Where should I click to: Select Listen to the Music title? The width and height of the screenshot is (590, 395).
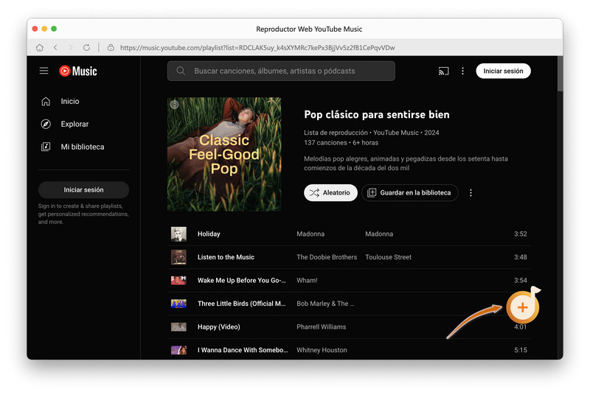[x=226, y=257]
